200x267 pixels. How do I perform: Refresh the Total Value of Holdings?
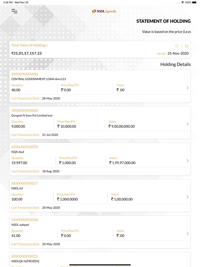(177, 46)
